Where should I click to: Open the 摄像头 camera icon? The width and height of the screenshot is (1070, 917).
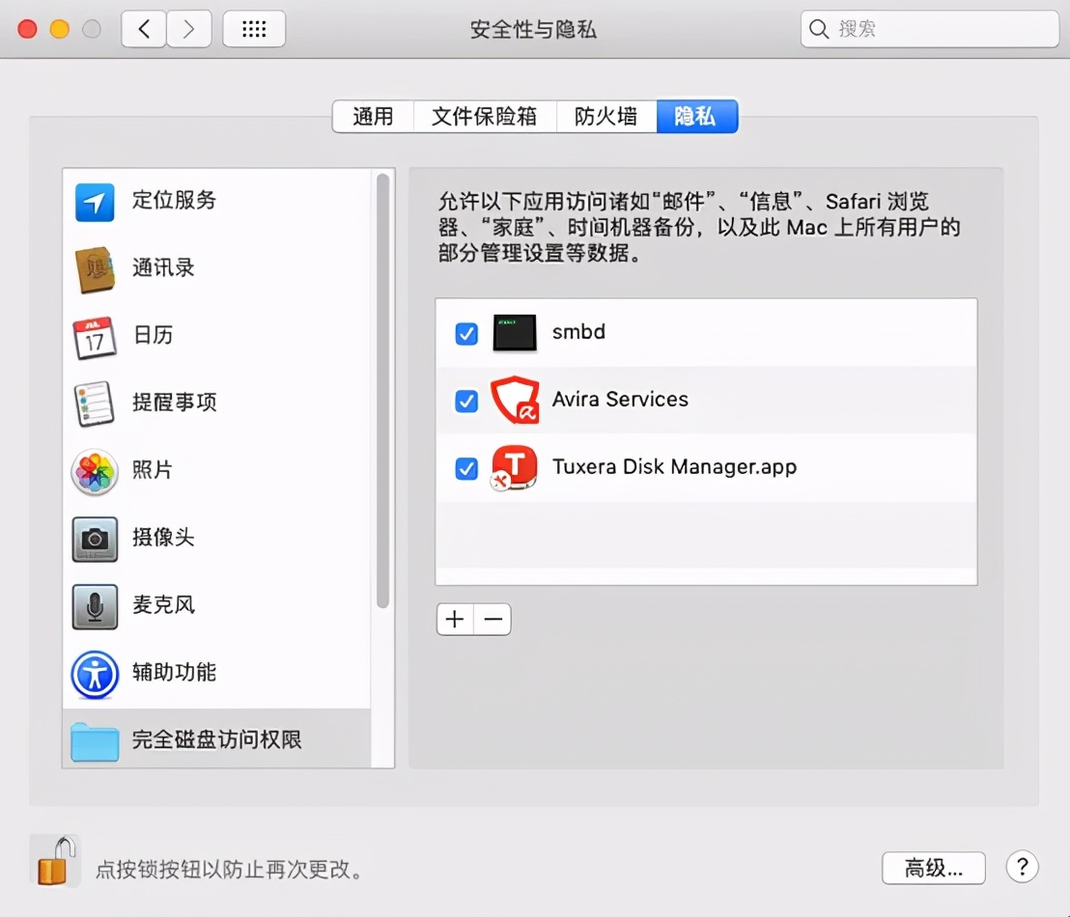(95, 539)
